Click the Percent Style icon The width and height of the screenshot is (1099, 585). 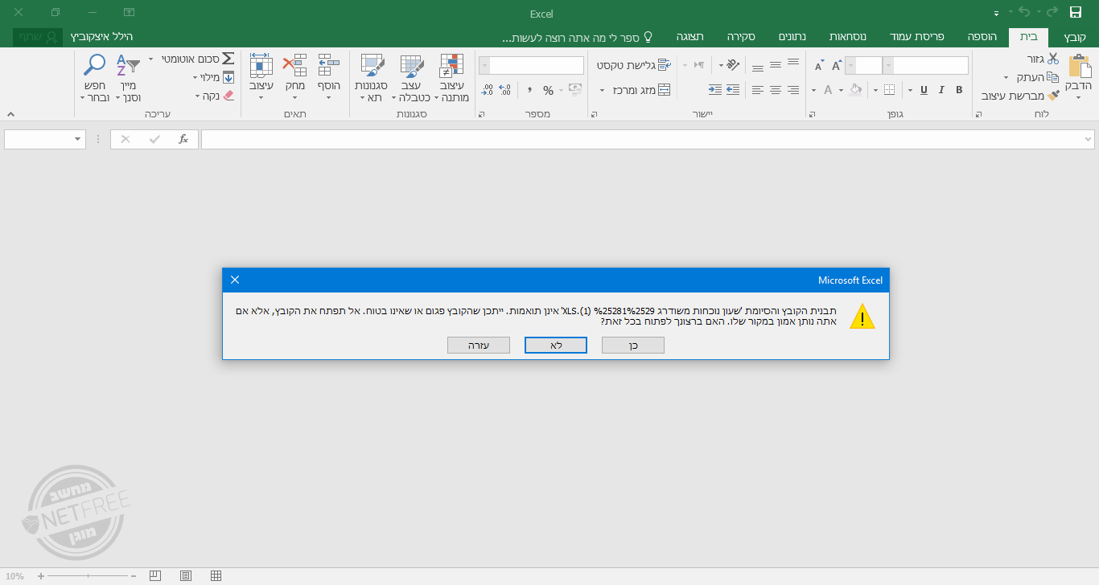tap(548, 90)
